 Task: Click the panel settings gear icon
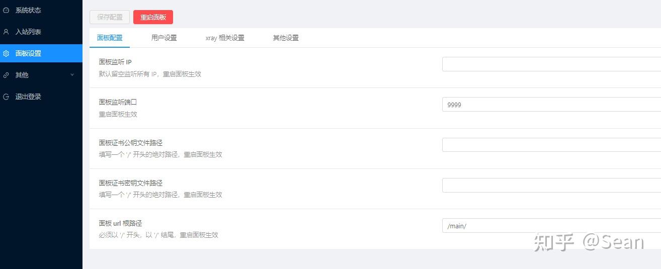(x=6, y=53)
